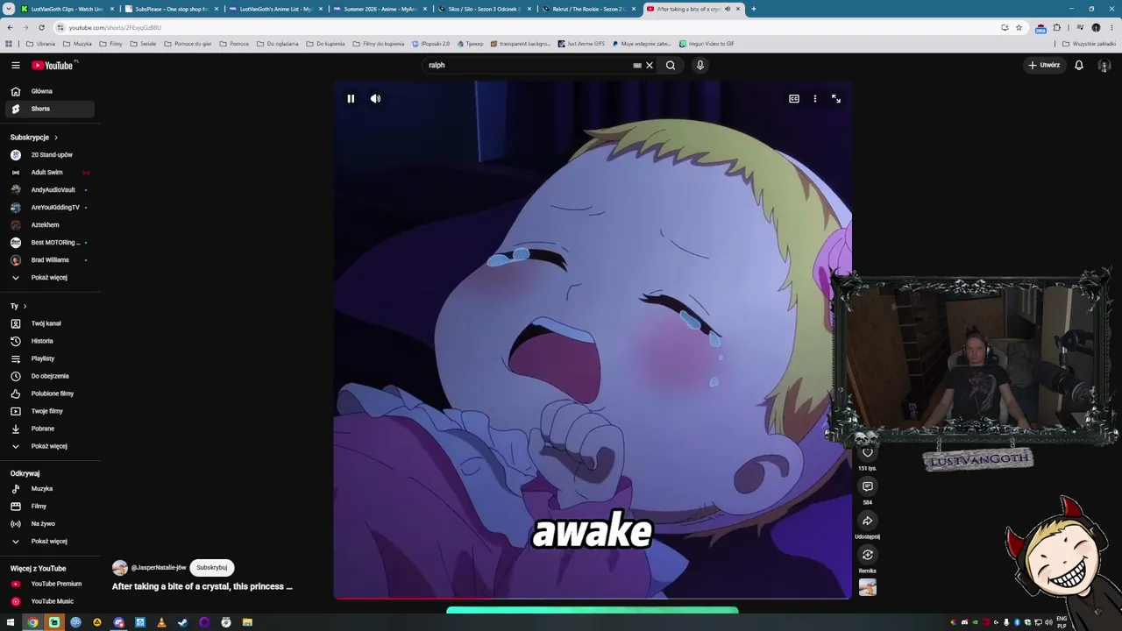This screenshot has height=631, width=1122.
Task: Open Steam from the taskbar
Action: click(x=182, y=622)
